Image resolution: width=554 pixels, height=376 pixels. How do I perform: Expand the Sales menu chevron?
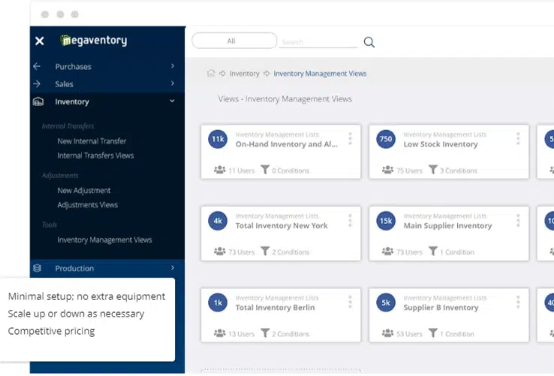[173, 83]
